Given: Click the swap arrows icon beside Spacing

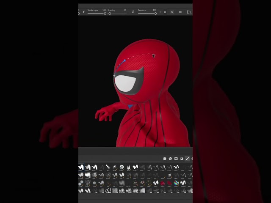Looking at the screenshot, I should tap(133, 12).
